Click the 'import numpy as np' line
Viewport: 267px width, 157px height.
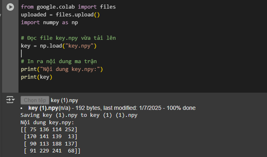point(49,23)
